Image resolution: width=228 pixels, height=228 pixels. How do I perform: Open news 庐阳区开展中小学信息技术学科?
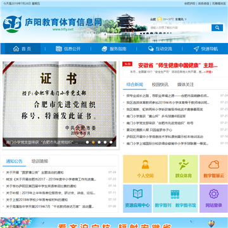165,137
